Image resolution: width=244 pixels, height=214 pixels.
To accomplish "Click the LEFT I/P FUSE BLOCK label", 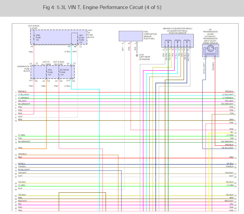I will coord(91,34).
